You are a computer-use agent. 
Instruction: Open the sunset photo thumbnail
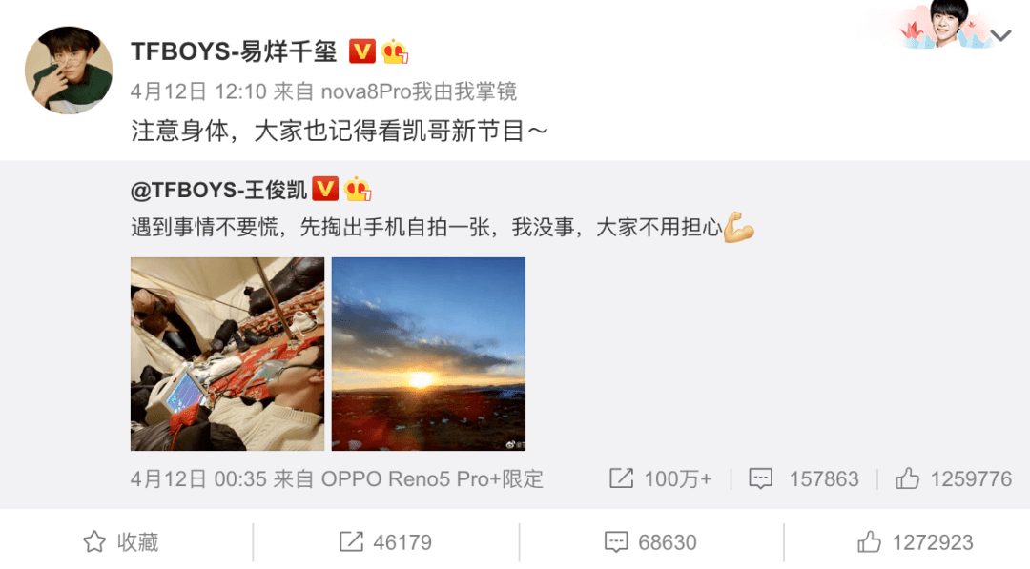(428, 354)
